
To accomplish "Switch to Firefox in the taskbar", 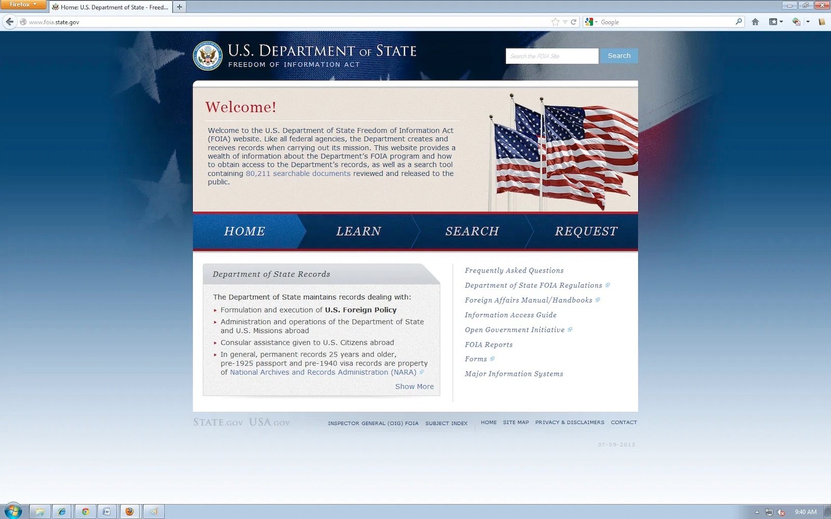I will point(129,512).
